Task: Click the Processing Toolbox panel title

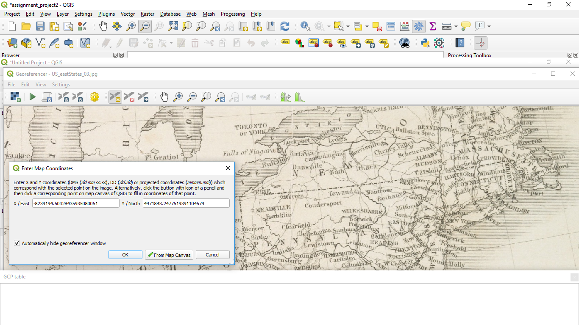Action: [470, 55]
